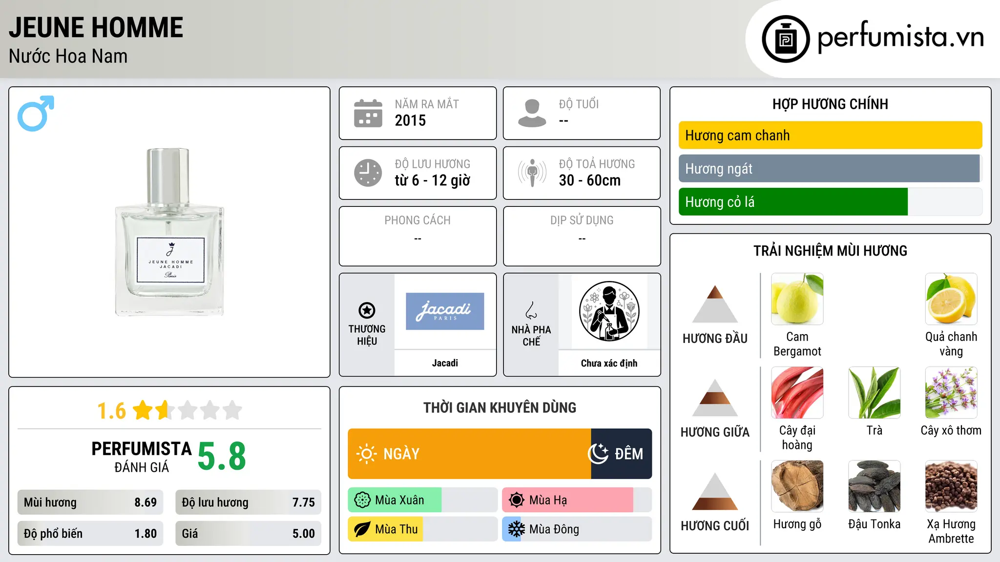Screen dimensions: 1000x562
Task: Select the Cây xô thơm note image
Action: (951, 393)
